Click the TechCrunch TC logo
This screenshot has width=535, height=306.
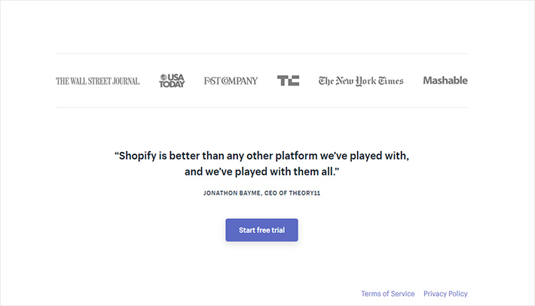click(x=288, y=80)
